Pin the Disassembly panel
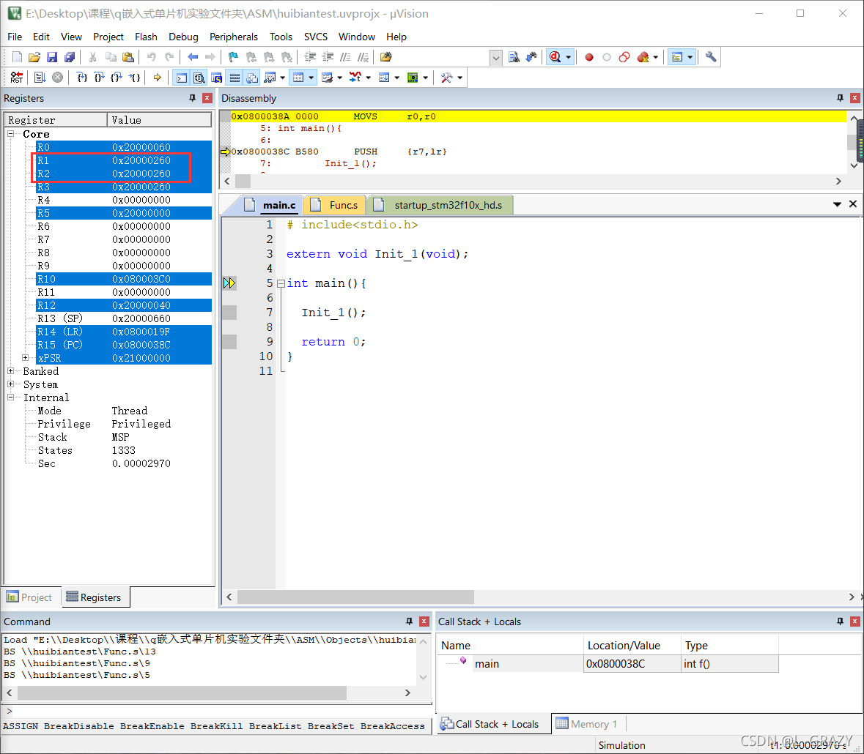 (840, 98)
